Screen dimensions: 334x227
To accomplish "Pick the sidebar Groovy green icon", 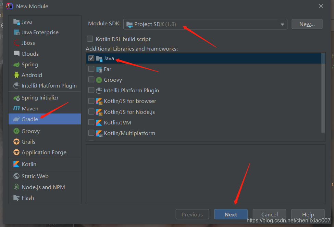I will pyautogui.click(x=16, y=131).
